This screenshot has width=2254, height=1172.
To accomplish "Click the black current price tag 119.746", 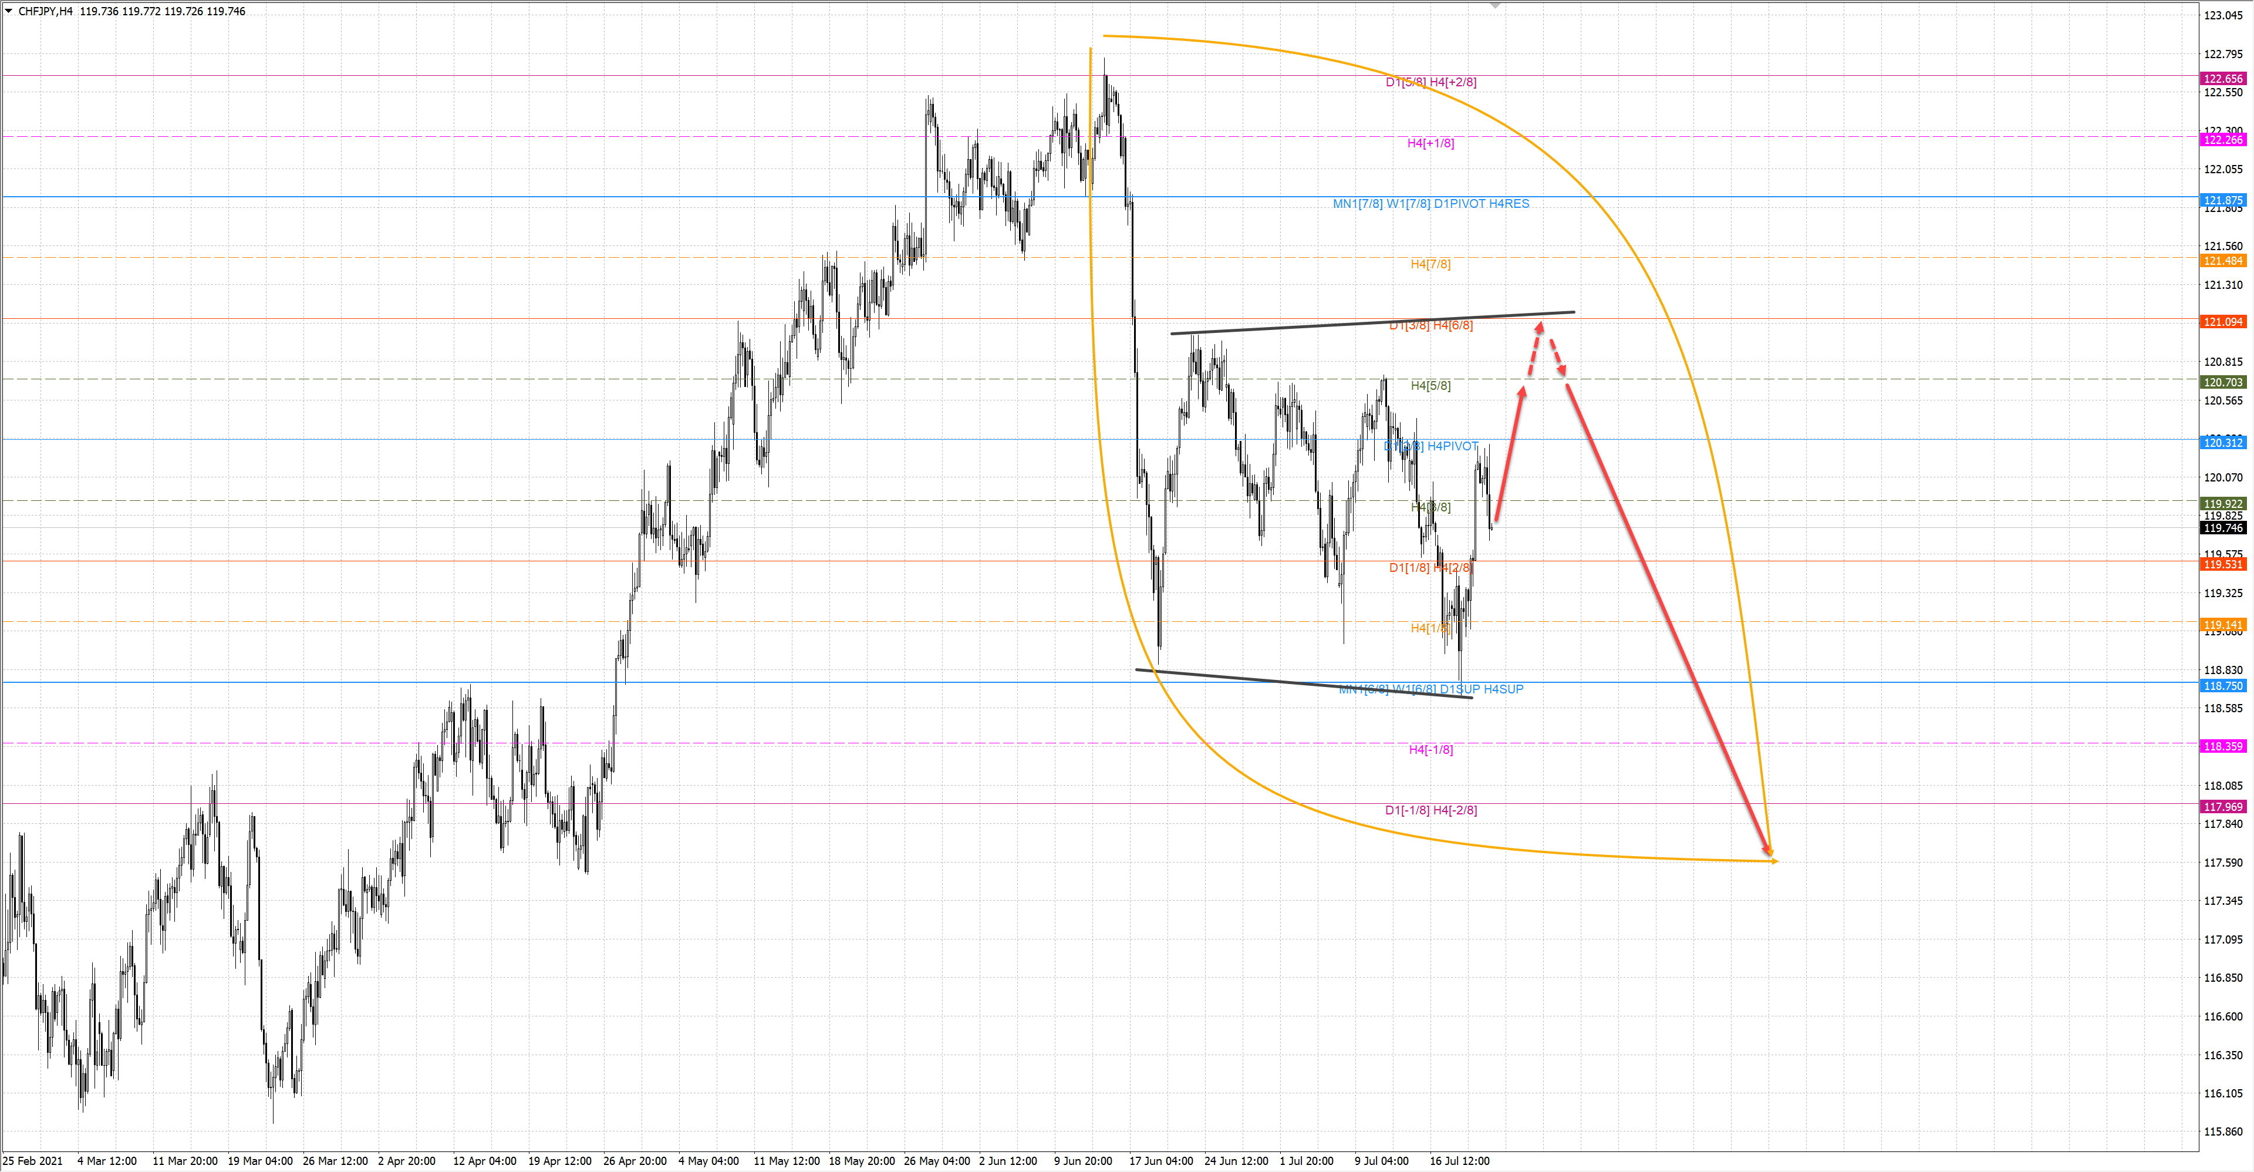I will pyautogui.click(x=2222, y=528).
